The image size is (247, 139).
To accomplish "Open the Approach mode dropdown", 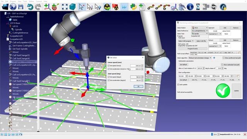I will tap(215, 34).
